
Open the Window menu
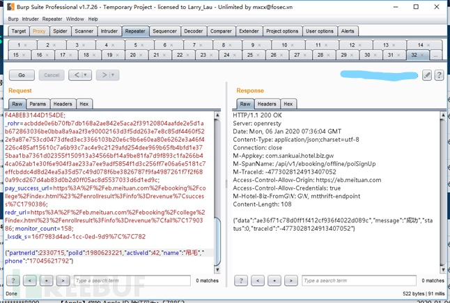click(75, 19)
